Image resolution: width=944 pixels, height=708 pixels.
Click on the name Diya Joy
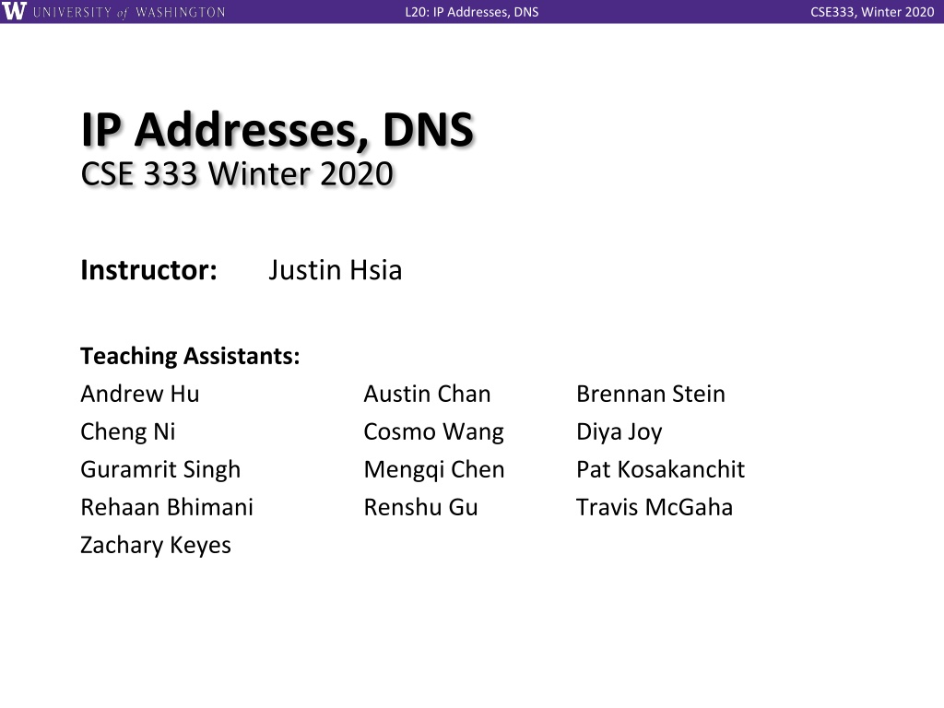tap(619, 432)
